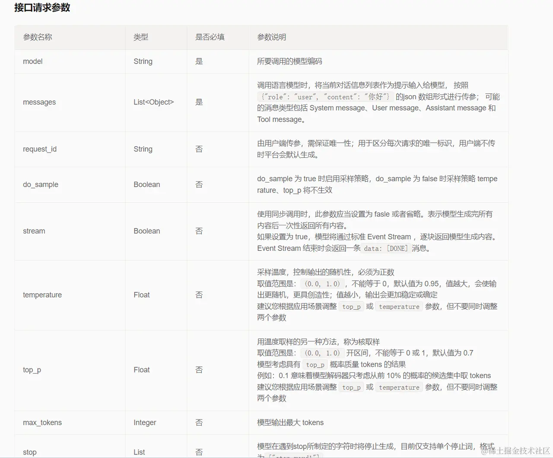
Task: Click the top_p code tag in 概率质量 line
Action: tap(315, 365)
